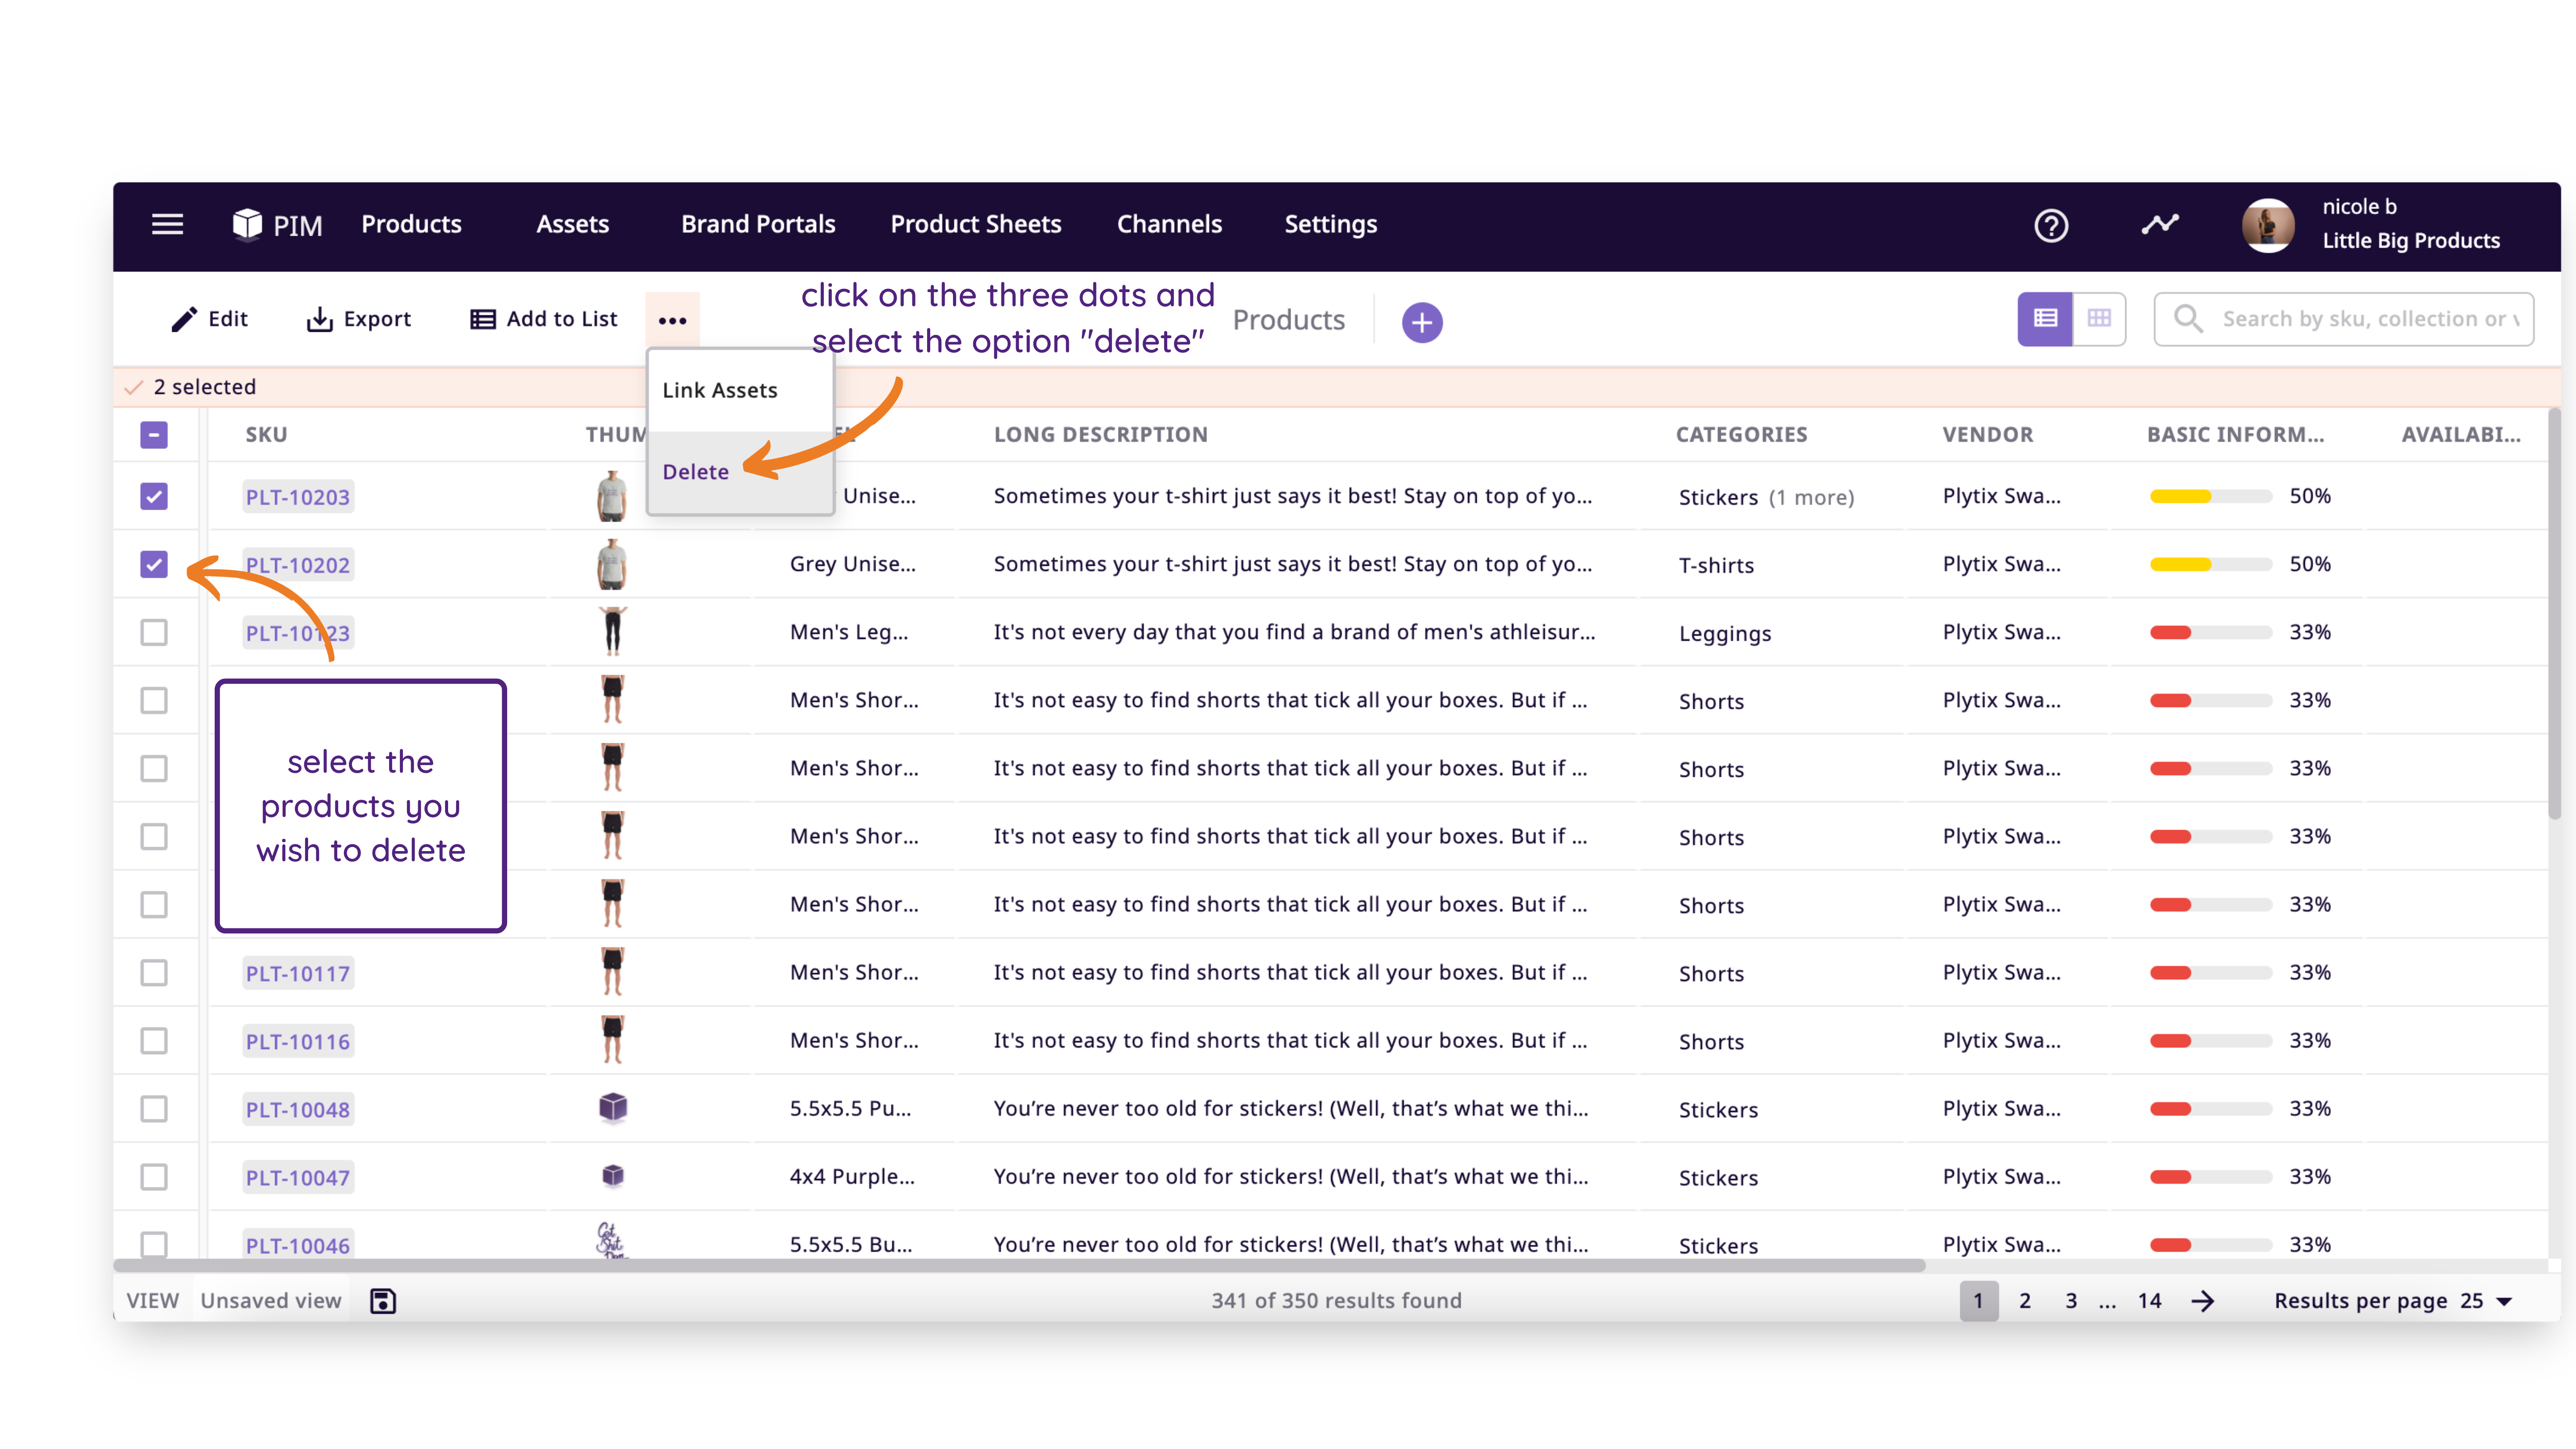The width and height of the screenshot is (2576, 1449).
Task: Open Unsaved view selector
Action: [271, 1301]
